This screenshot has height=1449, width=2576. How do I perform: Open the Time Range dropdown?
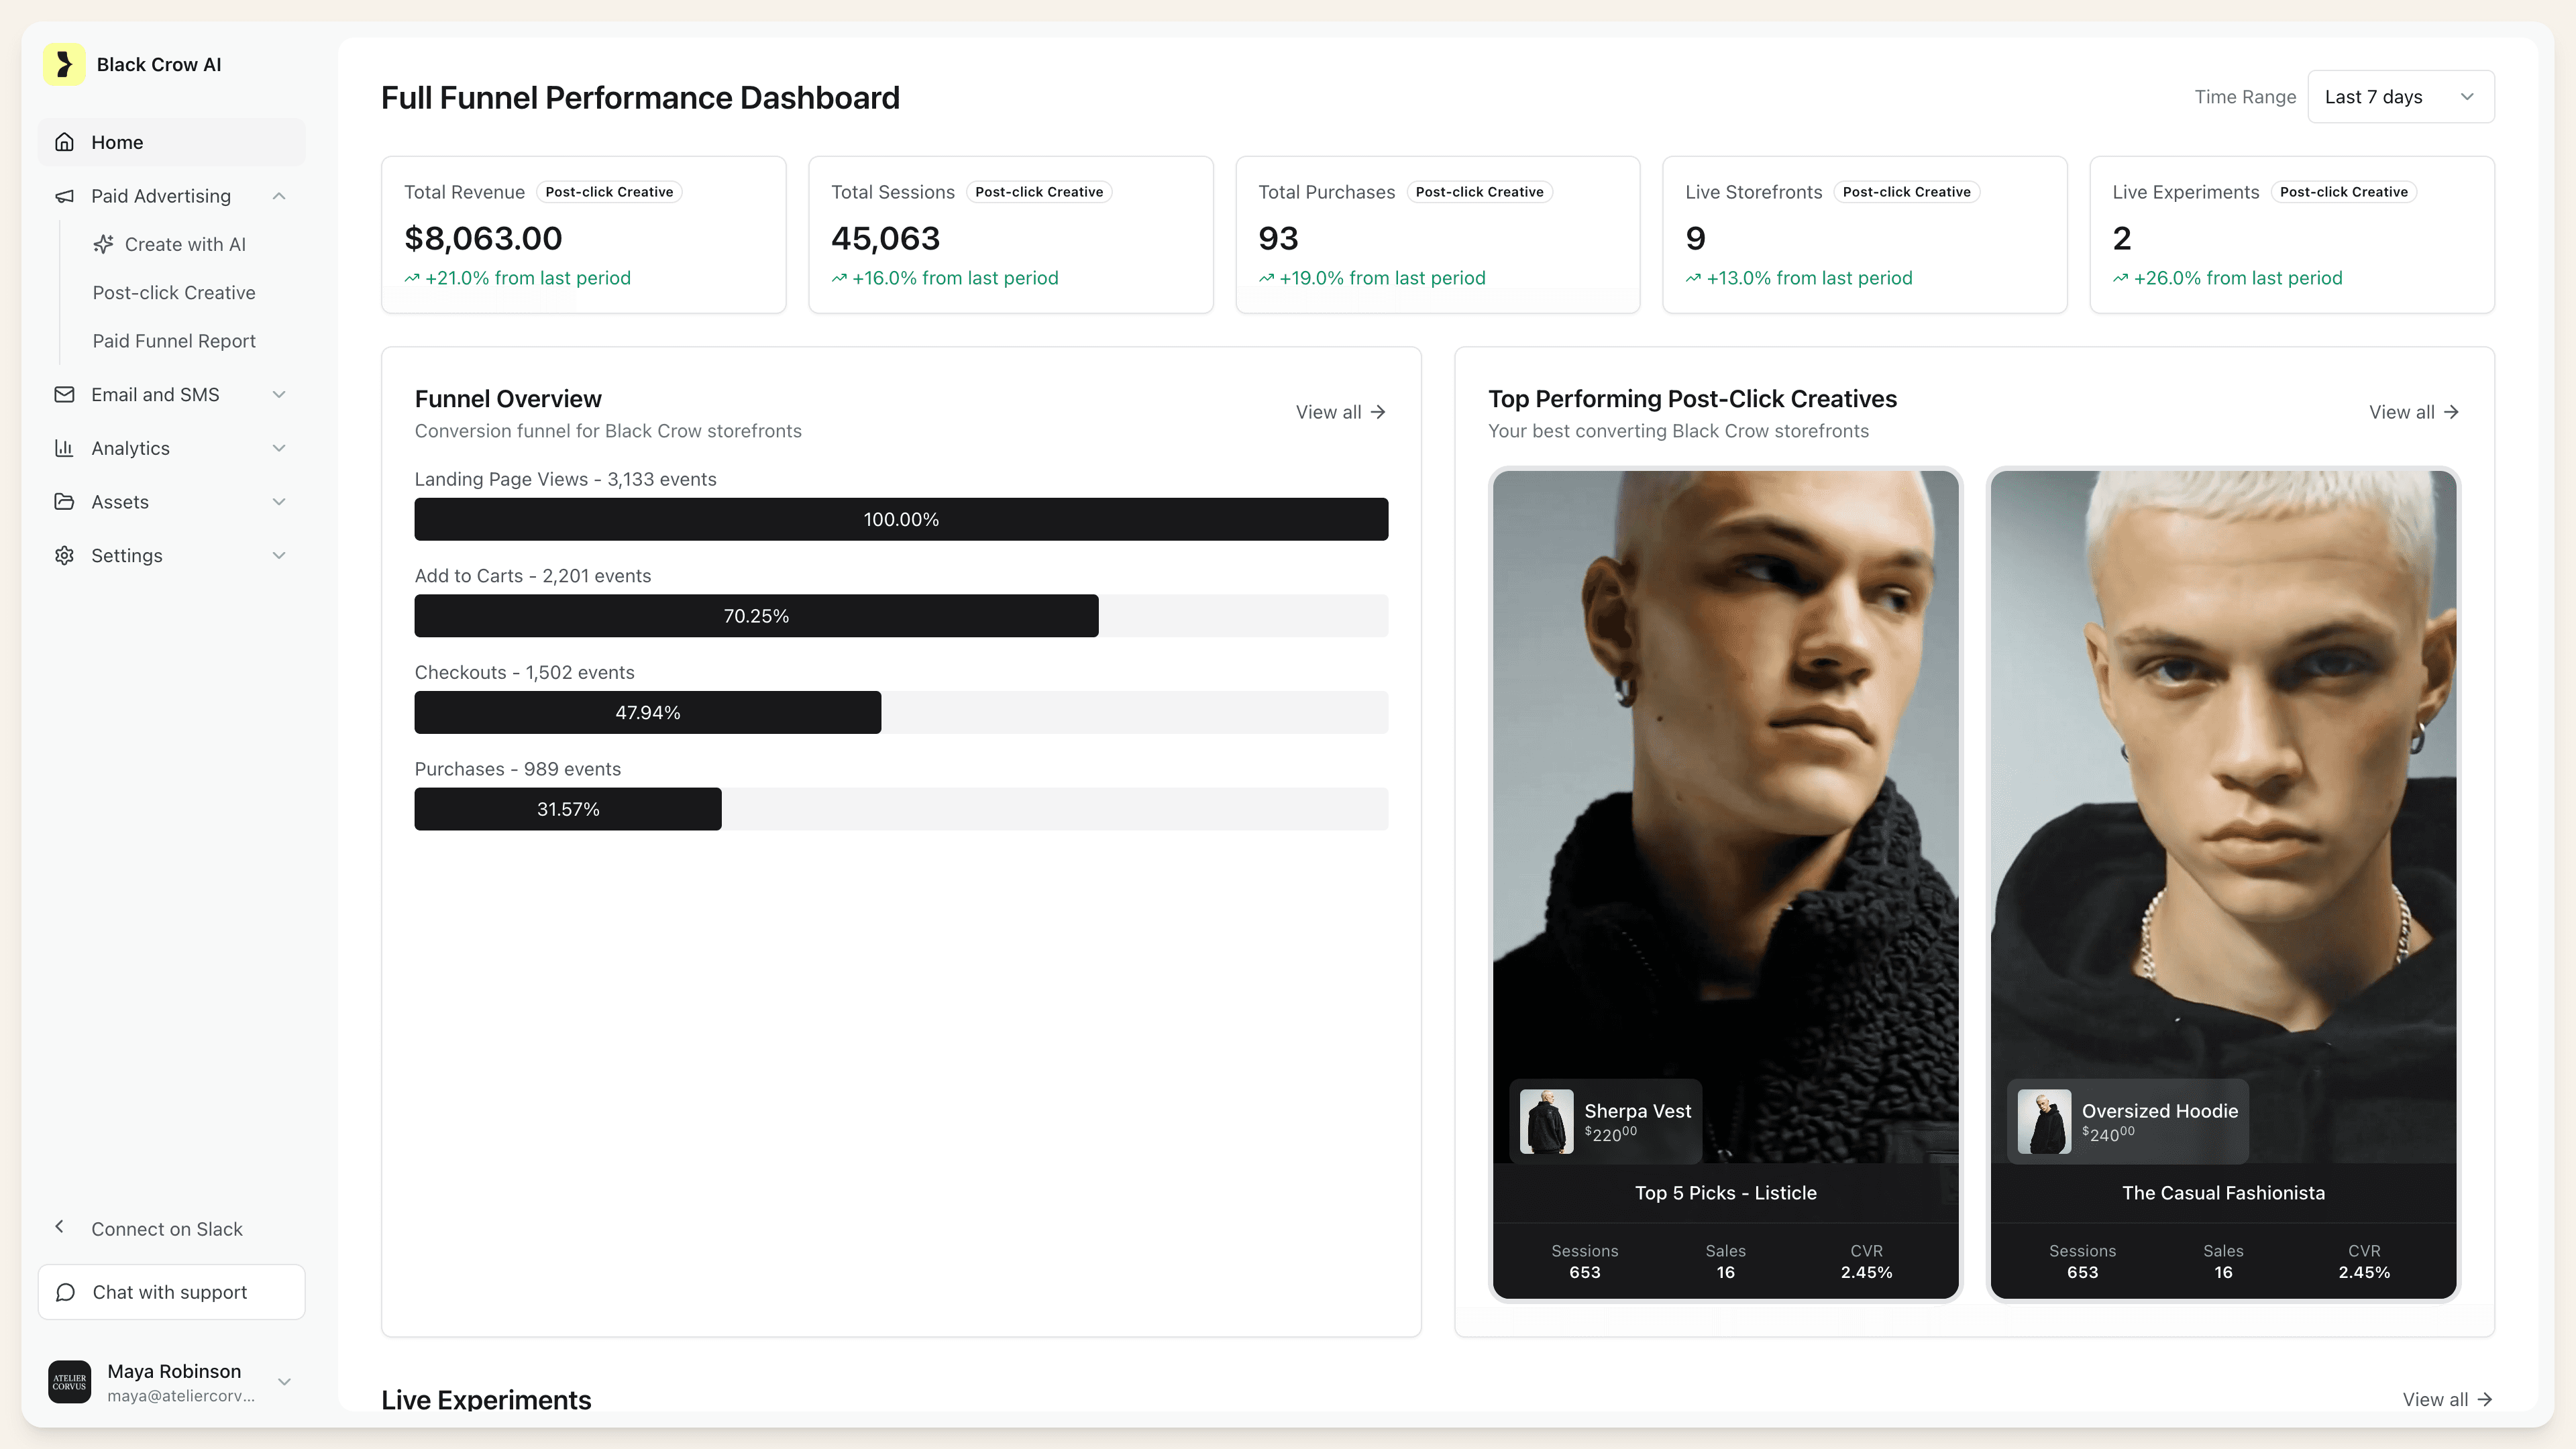[x=2400, y=97]
